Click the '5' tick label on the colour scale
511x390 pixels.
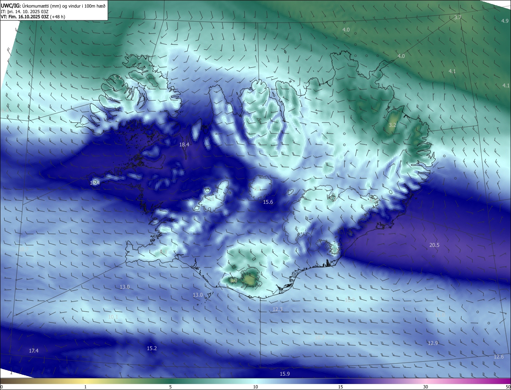170,387
